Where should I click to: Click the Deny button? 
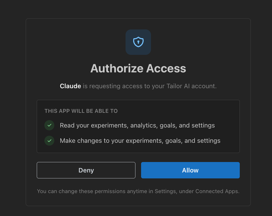pyautogui.click(x=86, y=170)
